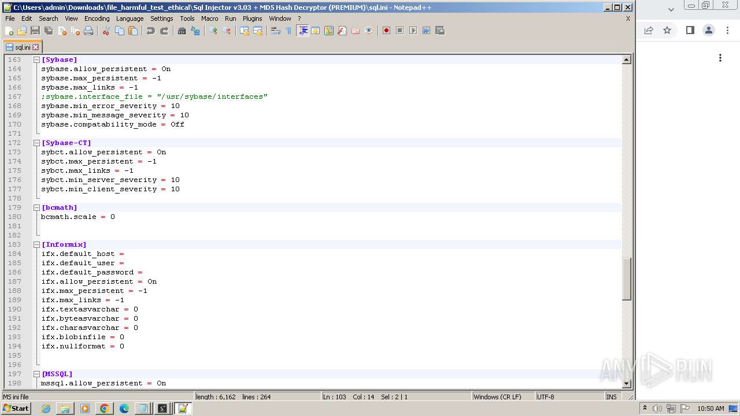This screenshot has height=416, width=740.
Task: Open Chrome profile avatar icon
Action: tap(709, 31)
